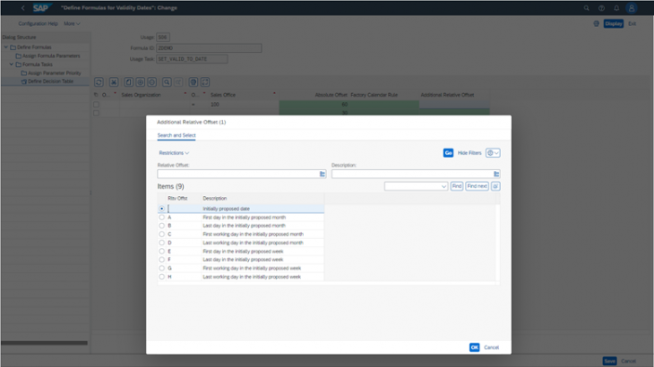
Task: Click the fullscreen icon in table toolbar
Action: click(205, 82)
